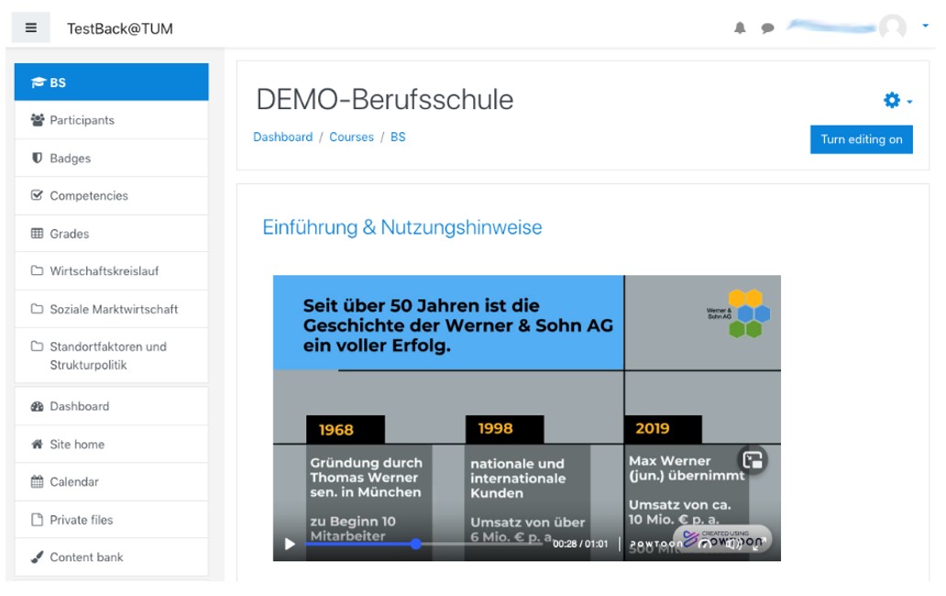Screen dimensions: 946x596
Task: Click the course gear settings icon
Action: 891,101
